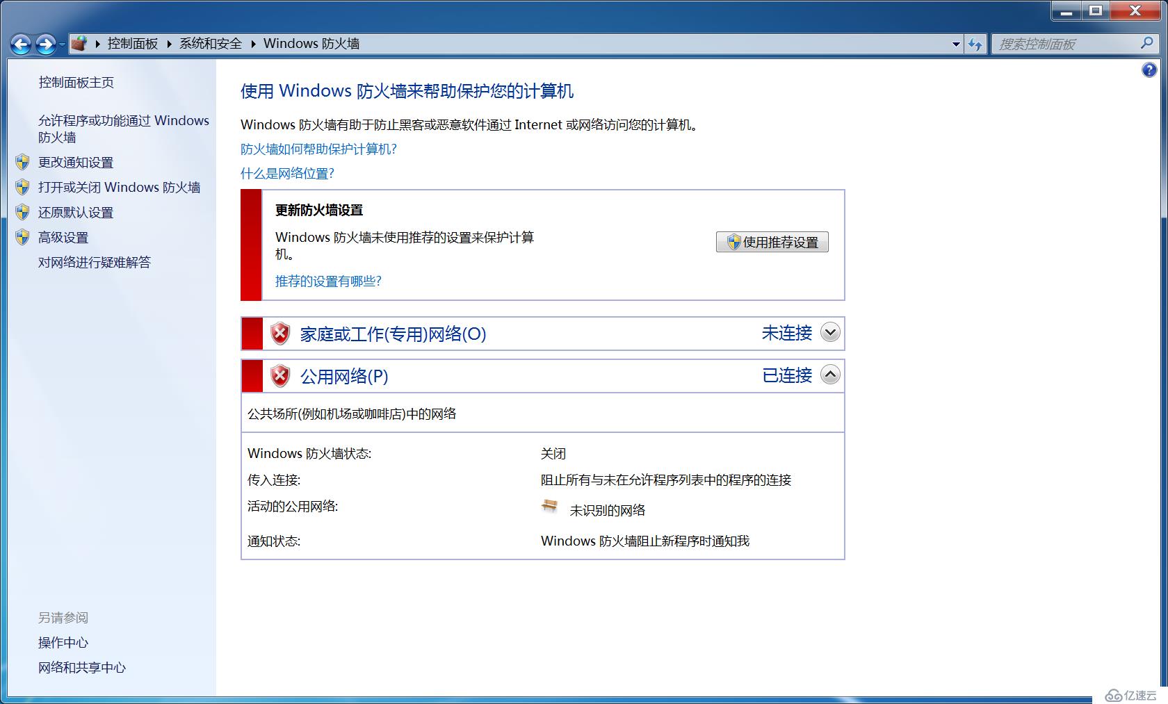Click 通知状态 value Windows 防火墙阻止新程序时通知我
Screen dimensions: 1168x704
click(x=645, y=541)
